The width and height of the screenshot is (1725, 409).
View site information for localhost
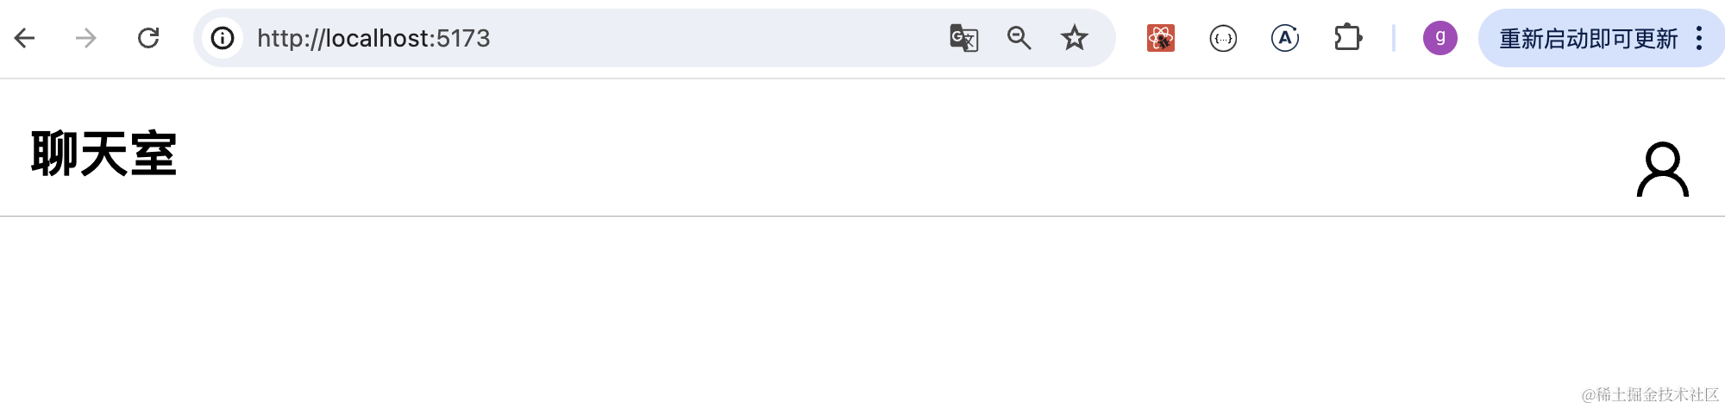pos(223,38)
